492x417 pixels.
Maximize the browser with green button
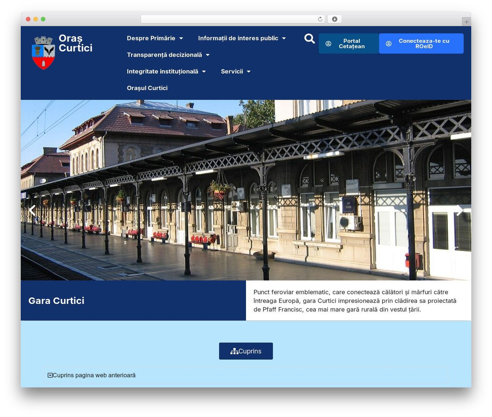pyautogui.click(x=43, y=19)
